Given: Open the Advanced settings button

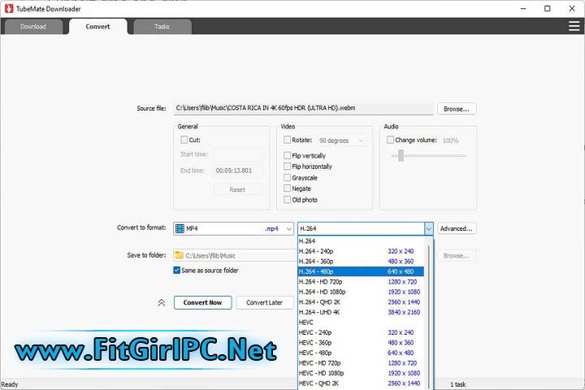Looking at the screenshot, I should coord(457,229).
